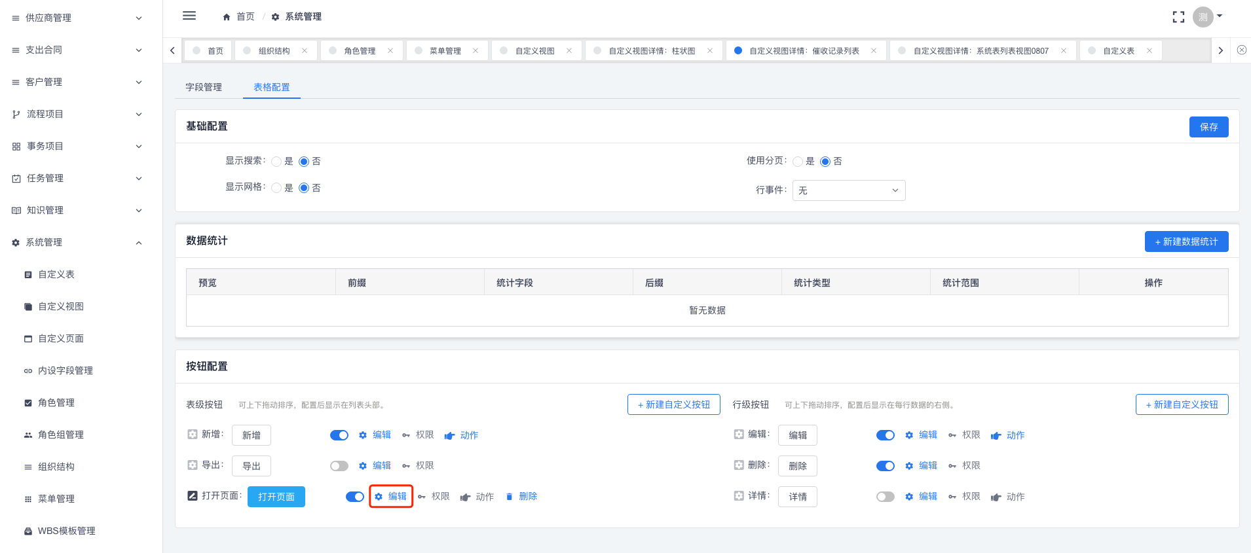Click the drag handle icon for 删除 row

coord(739,465)
